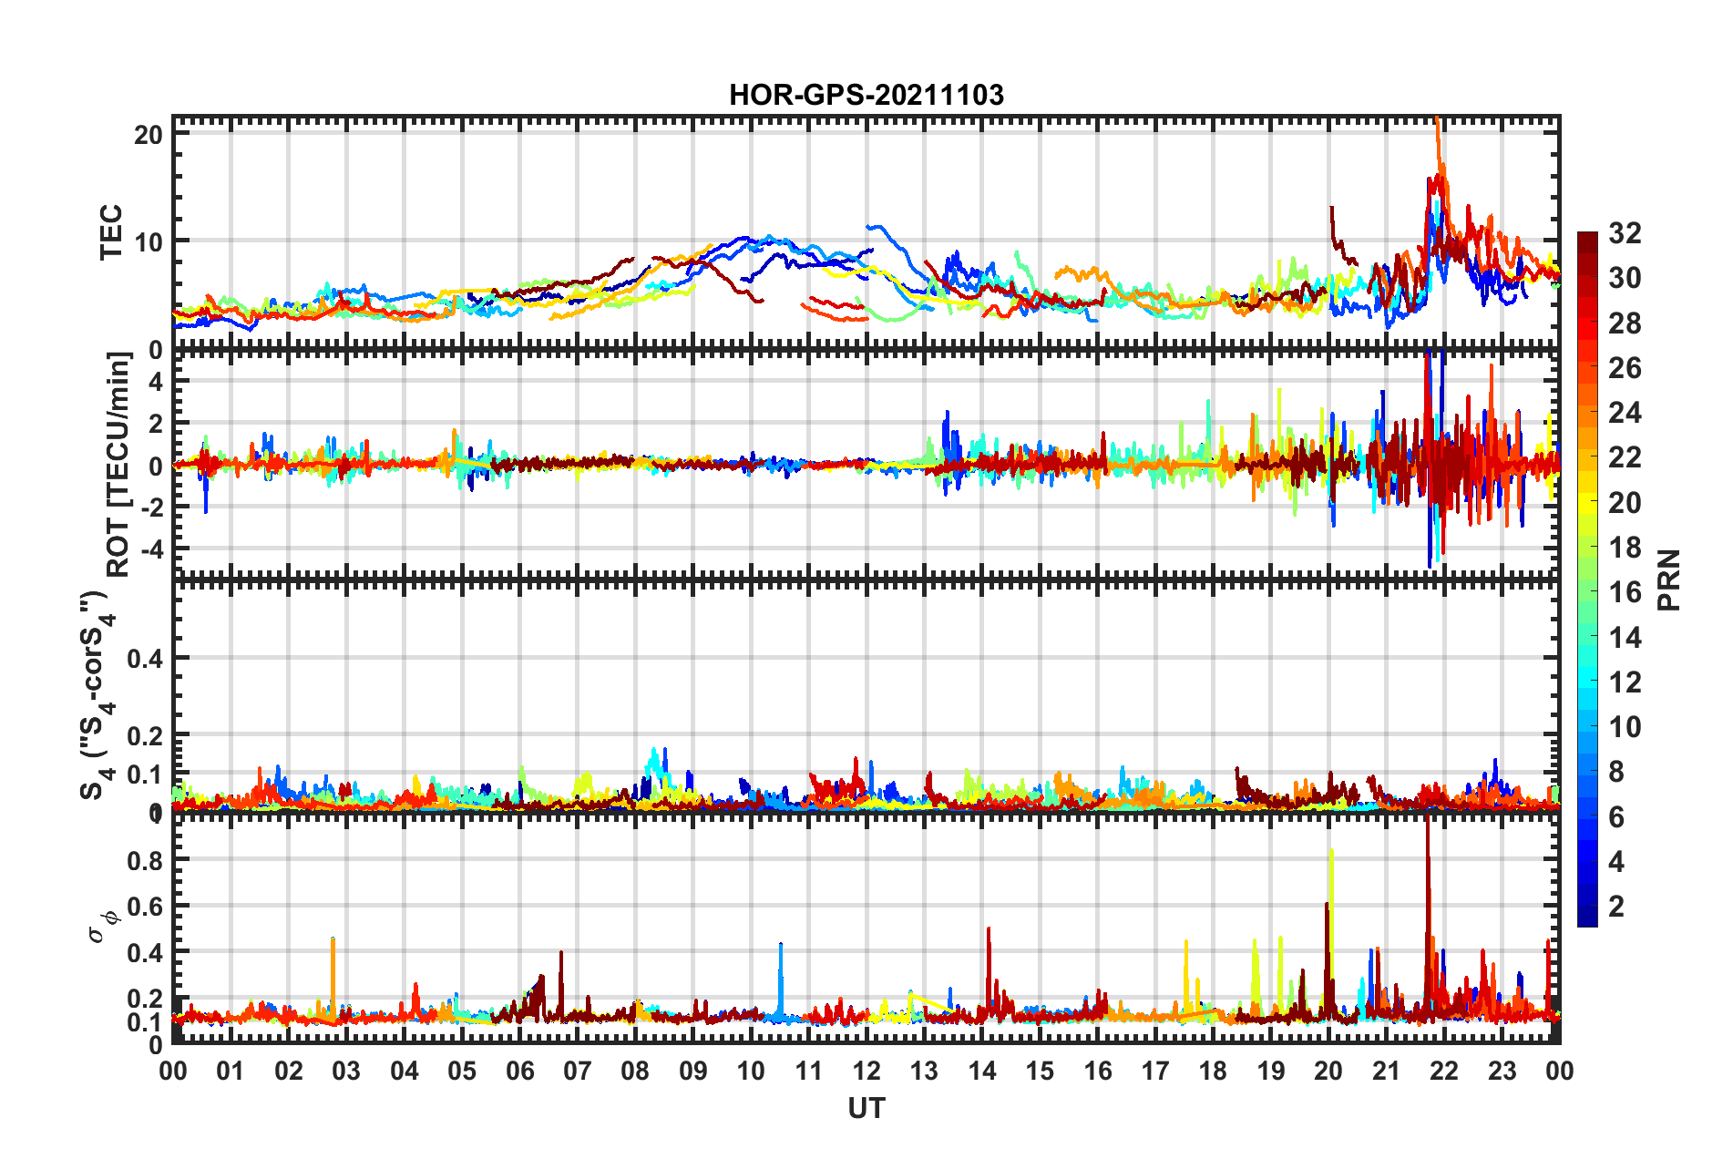
Task: Click colorbar tick label 32
Action: tap(1625, 233)
